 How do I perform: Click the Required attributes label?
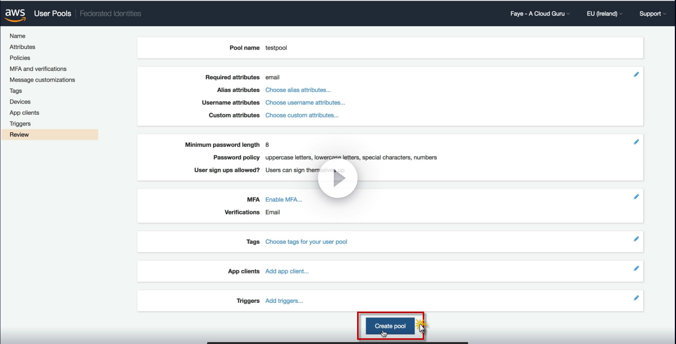[x=232, y=77]
